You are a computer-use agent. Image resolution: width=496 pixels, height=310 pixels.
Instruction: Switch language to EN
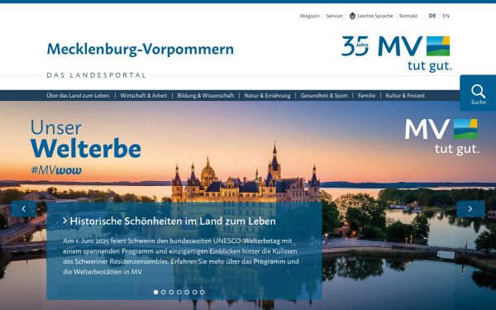[x=446, y=16]
